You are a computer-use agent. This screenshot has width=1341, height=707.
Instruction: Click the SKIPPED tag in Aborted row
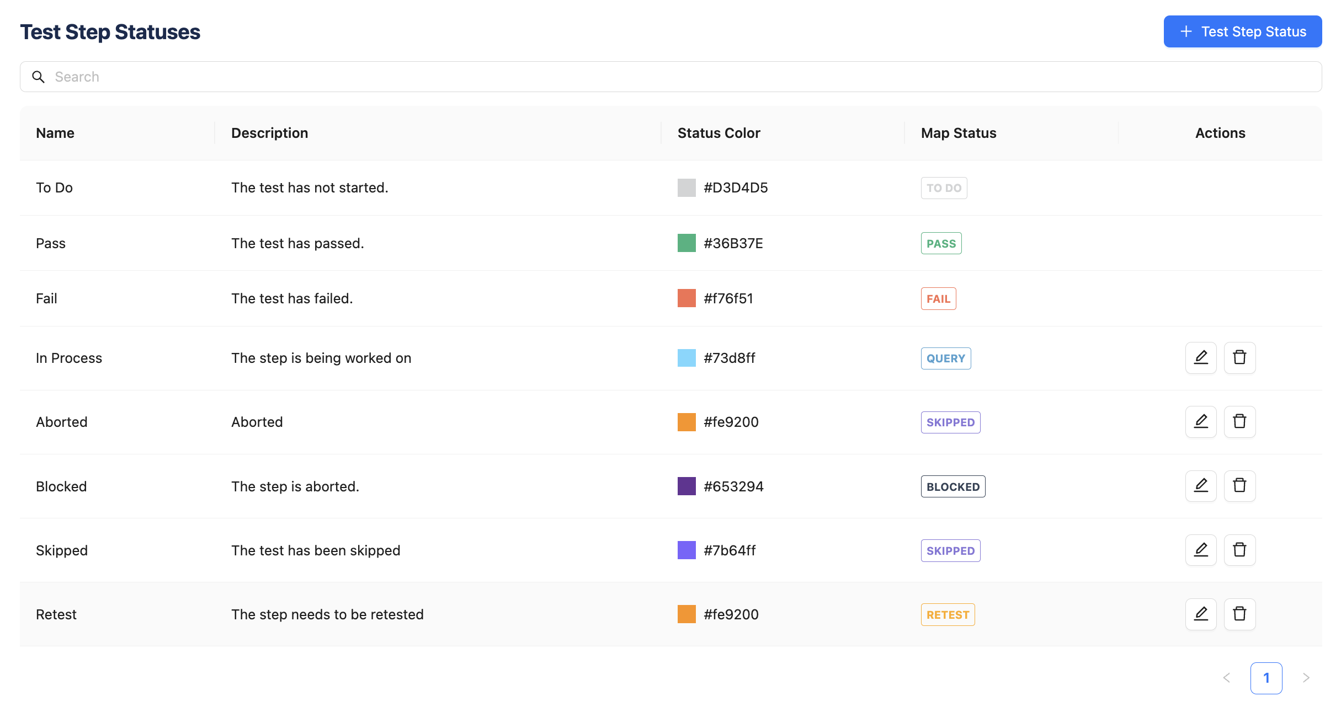pyautogui.click(x=950, y=422)
